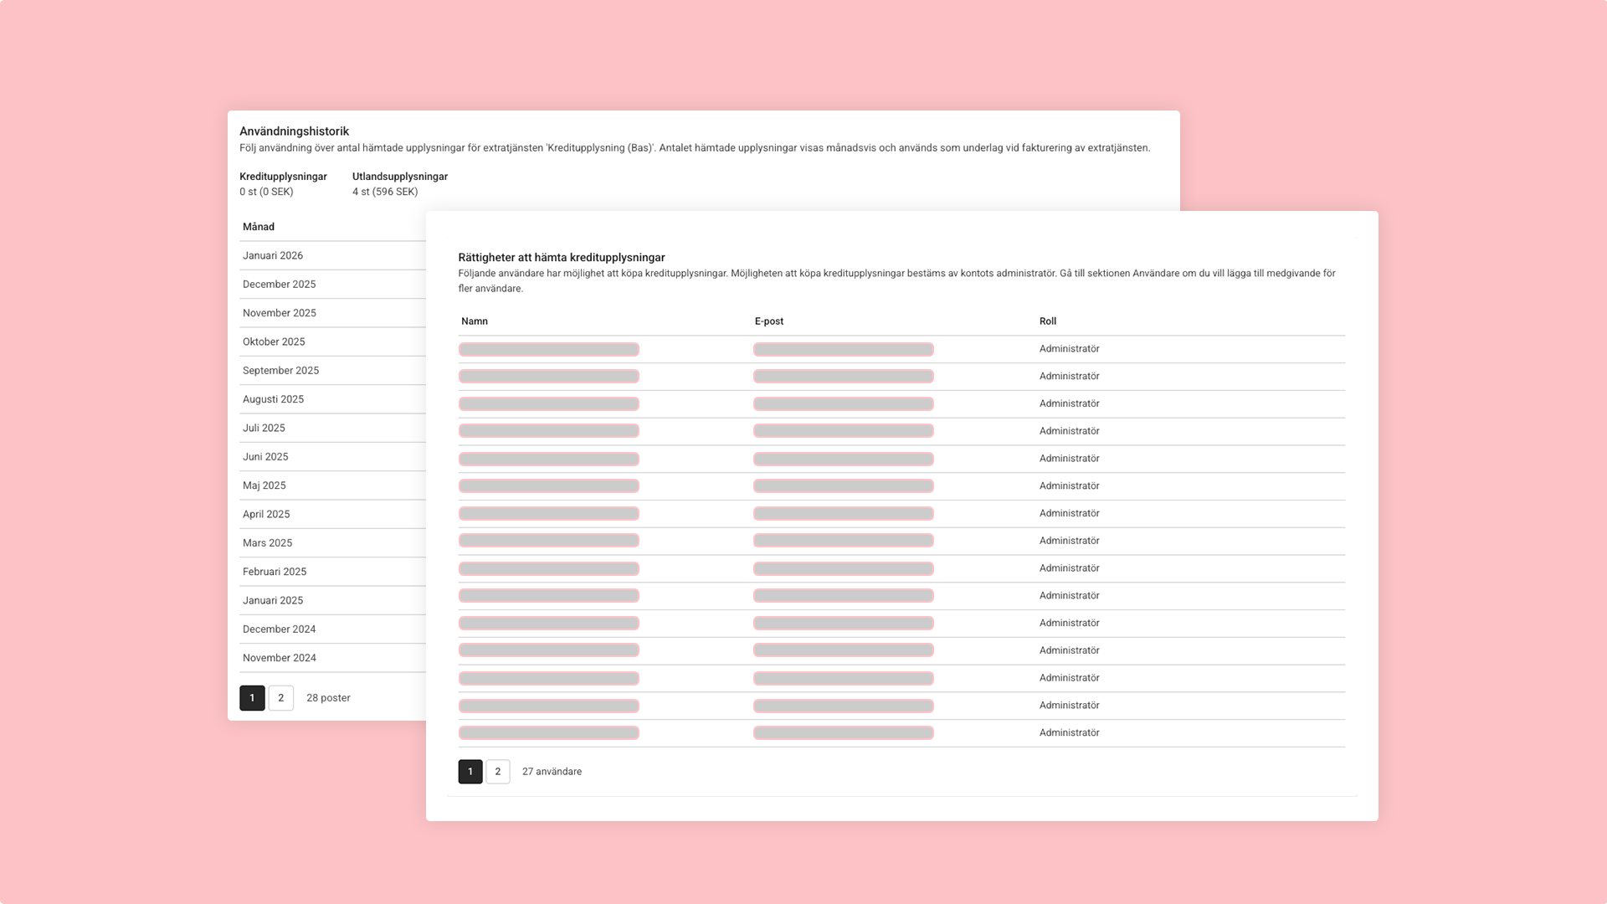Image resolution: width=1607 pixels, height=904 pixels.
Task: Click page 1 in usage history pagination
Action: pos(252,698)
